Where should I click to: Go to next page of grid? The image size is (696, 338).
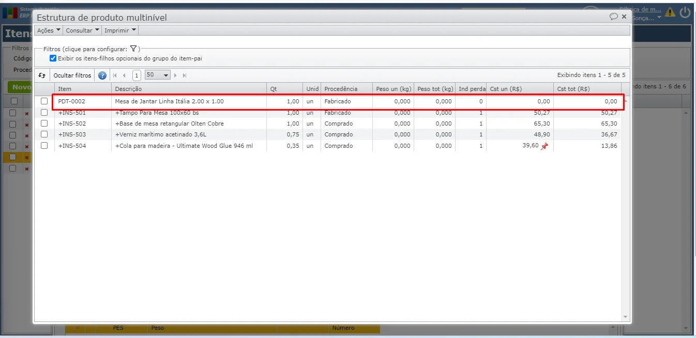(176, 75)
